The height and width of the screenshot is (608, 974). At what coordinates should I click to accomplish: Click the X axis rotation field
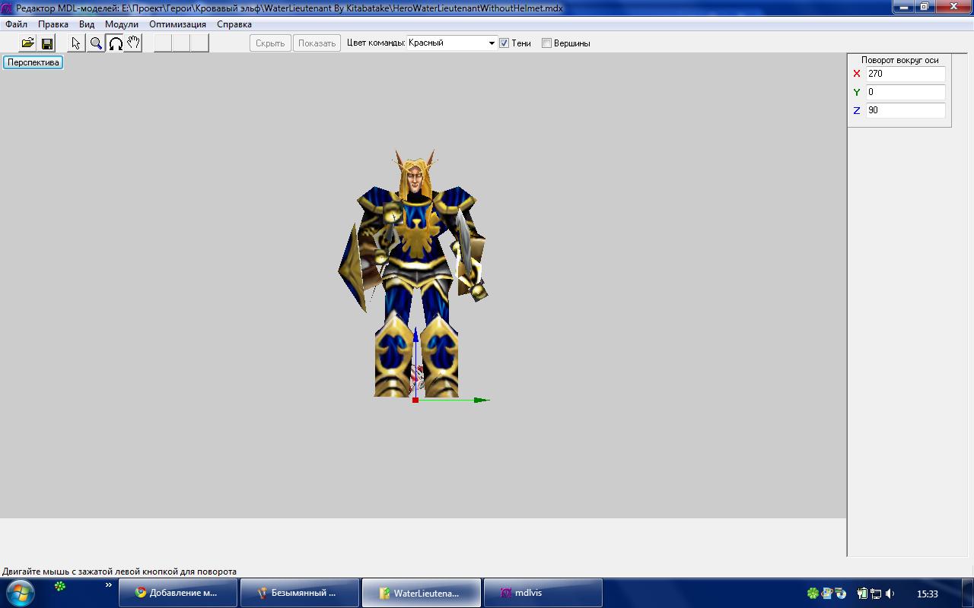click(x=906, y=74)
